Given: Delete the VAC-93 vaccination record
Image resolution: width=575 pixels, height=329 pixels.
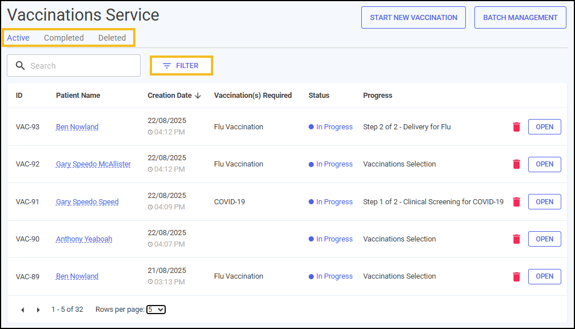Looking at the screenshot, I should coord(516,127).
